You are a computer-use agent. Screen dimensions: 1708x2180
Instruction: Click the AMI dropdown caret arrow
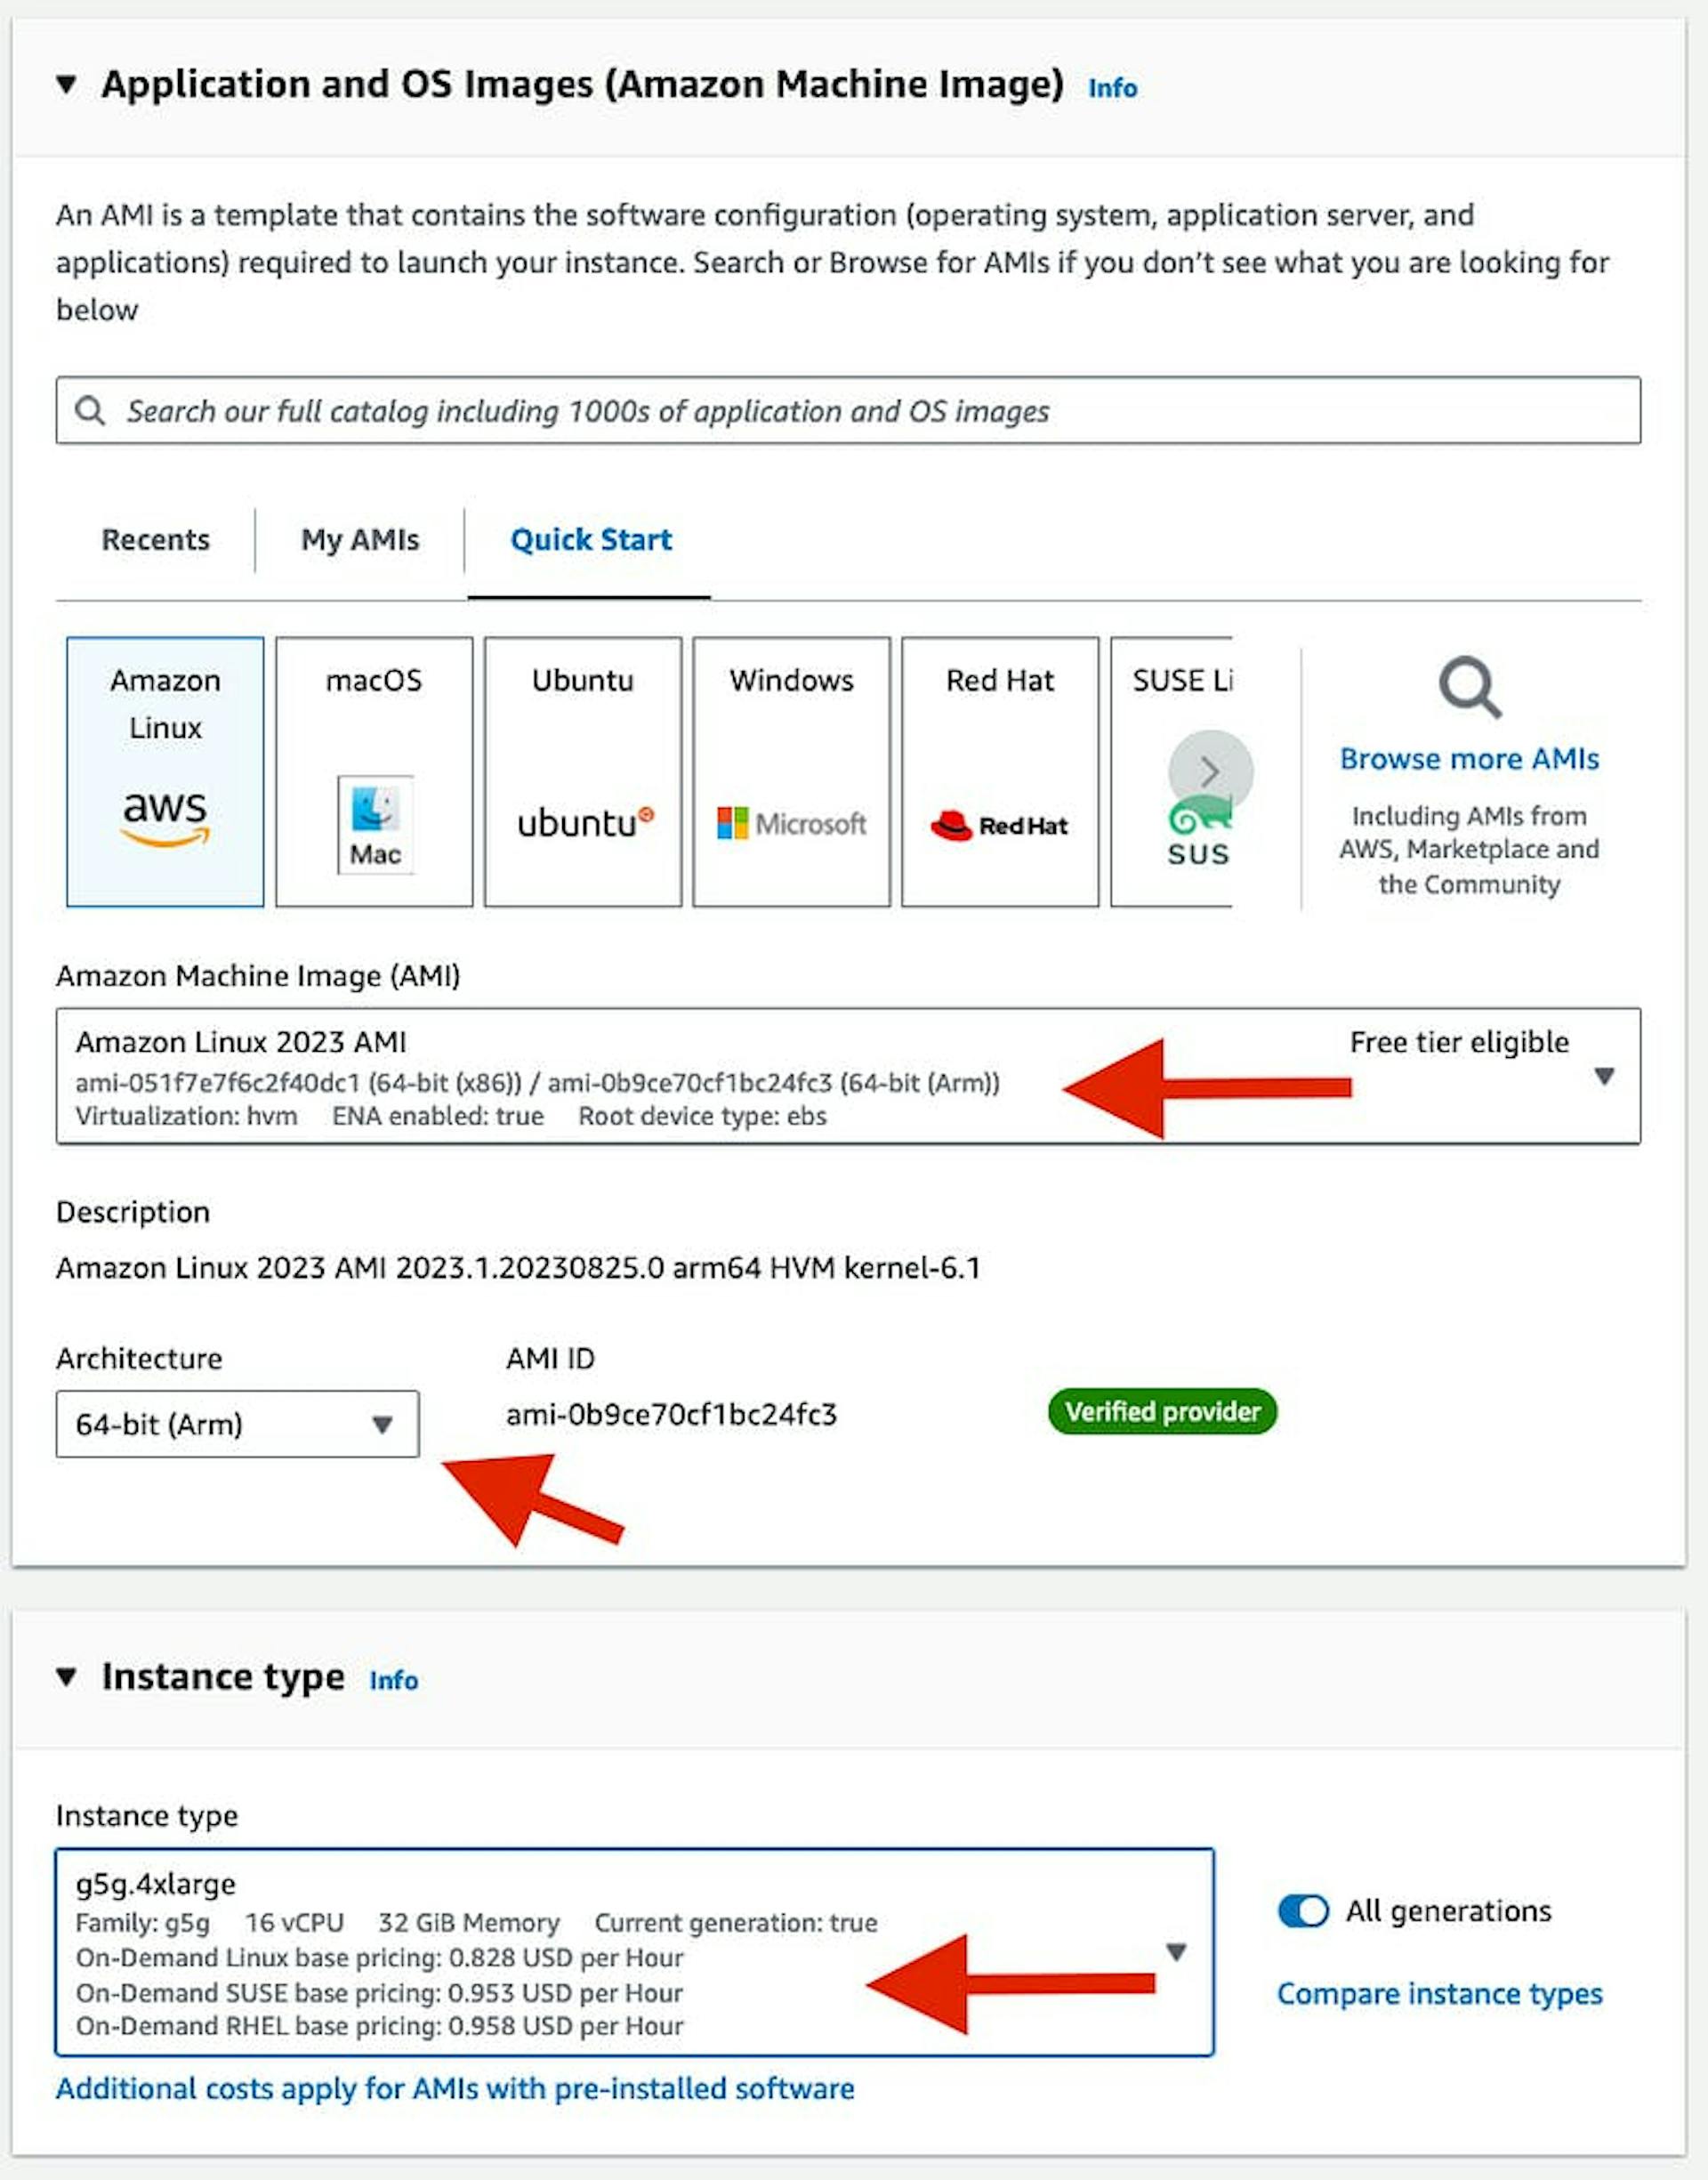click(x=1604, y=1076)
